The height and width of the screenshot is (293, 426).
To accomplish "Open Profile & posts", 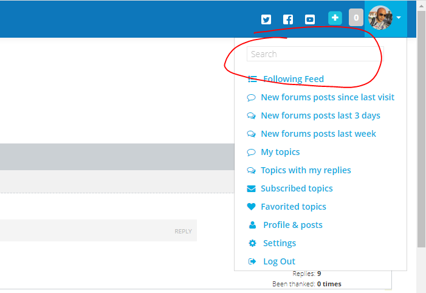I will click(x=293, y=225).
